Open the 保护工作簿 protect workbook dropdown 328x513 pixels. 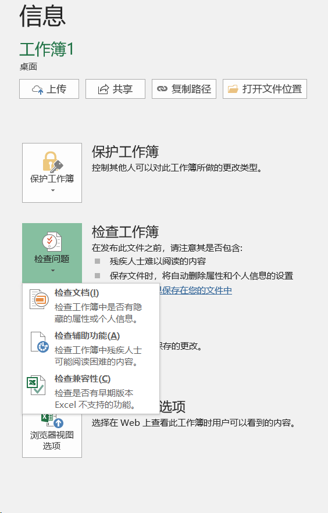pyautogui.click(x=52, y=173)
